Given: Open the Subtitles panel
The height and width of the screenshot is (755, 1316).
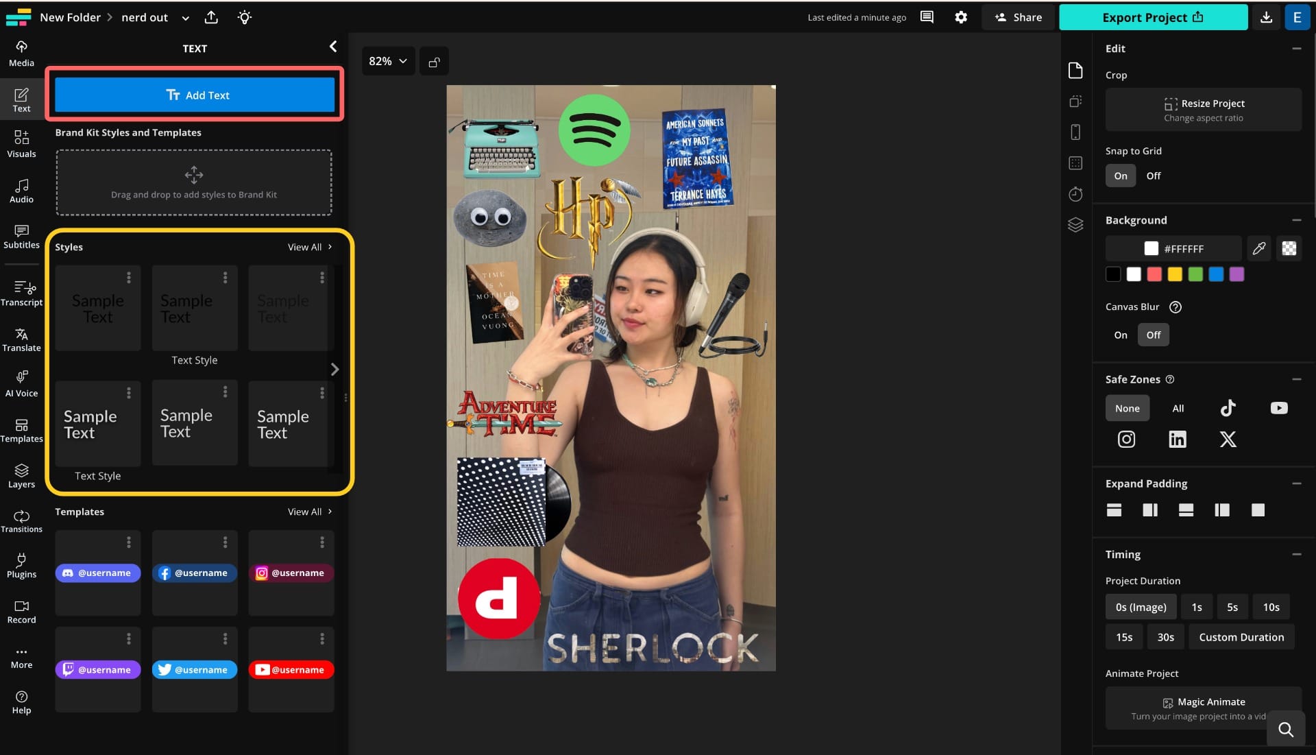Looking at the screenshot, I should [21, 236].
